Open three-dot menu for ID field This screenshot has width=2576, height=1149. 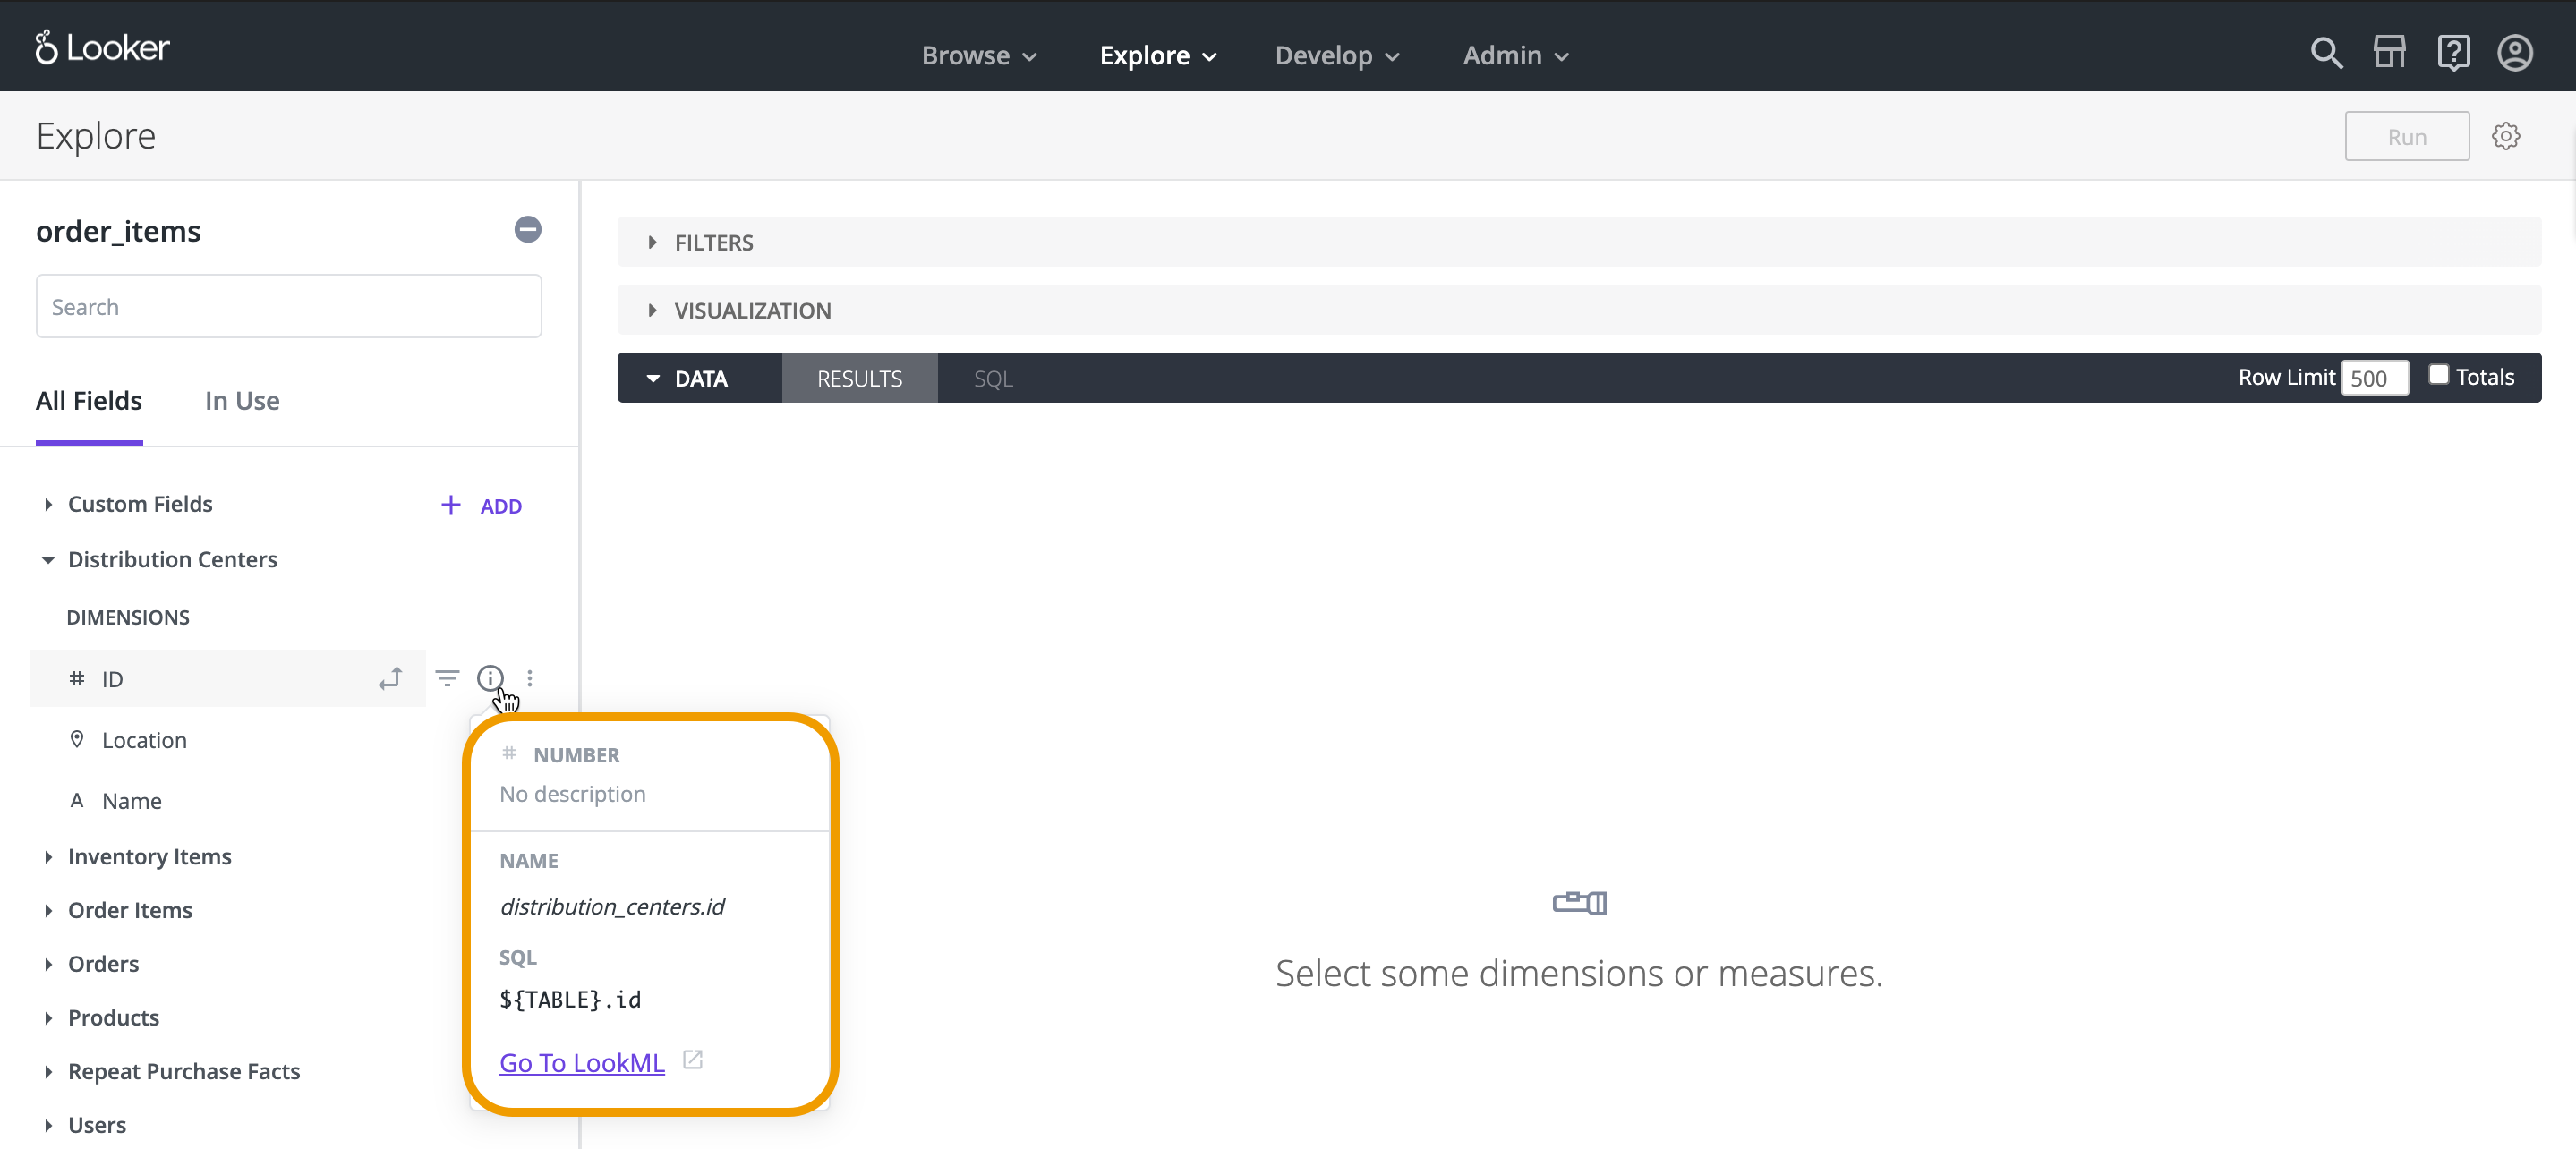click(530, 679)
